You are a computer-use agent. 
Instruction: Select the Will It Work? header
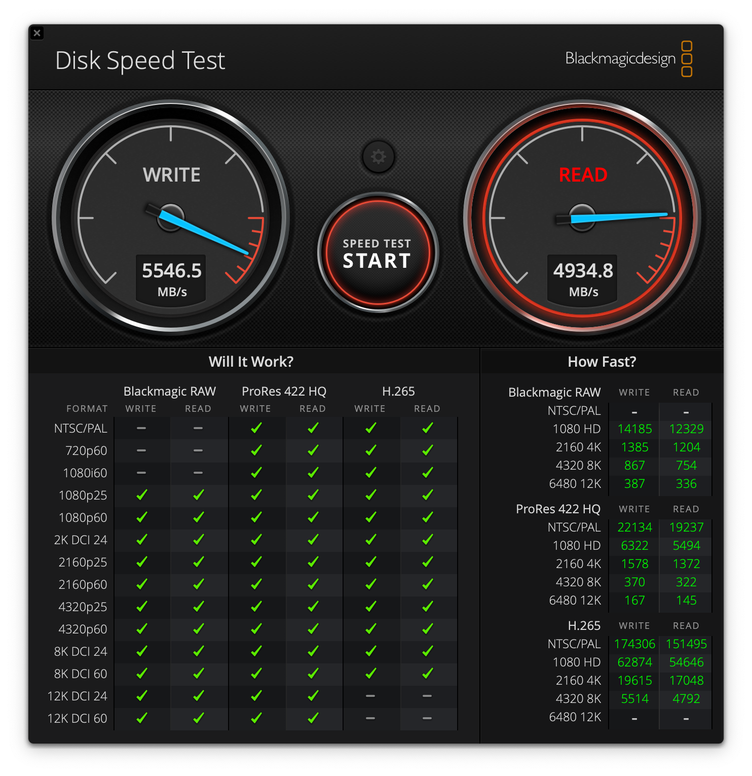point(251,362)
